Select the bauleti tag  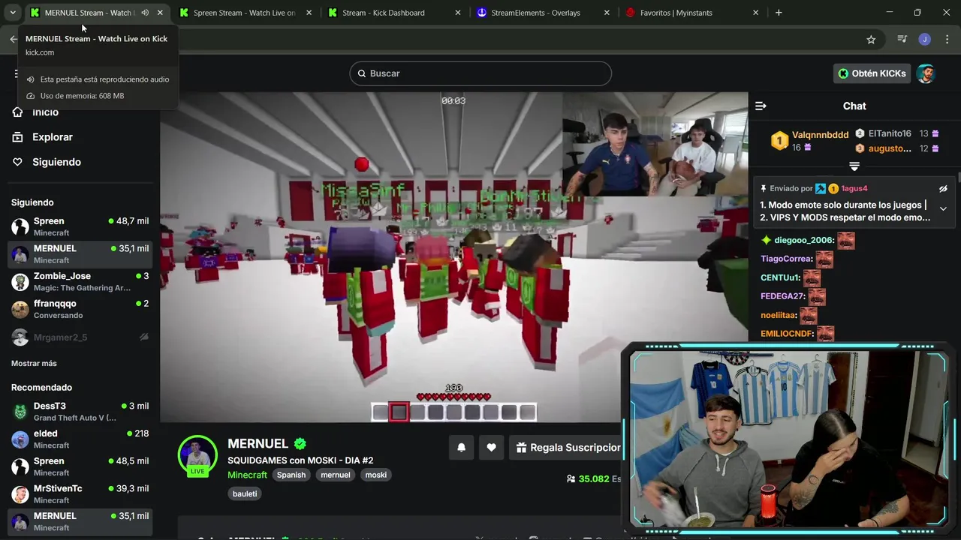[x=245, y=493]
